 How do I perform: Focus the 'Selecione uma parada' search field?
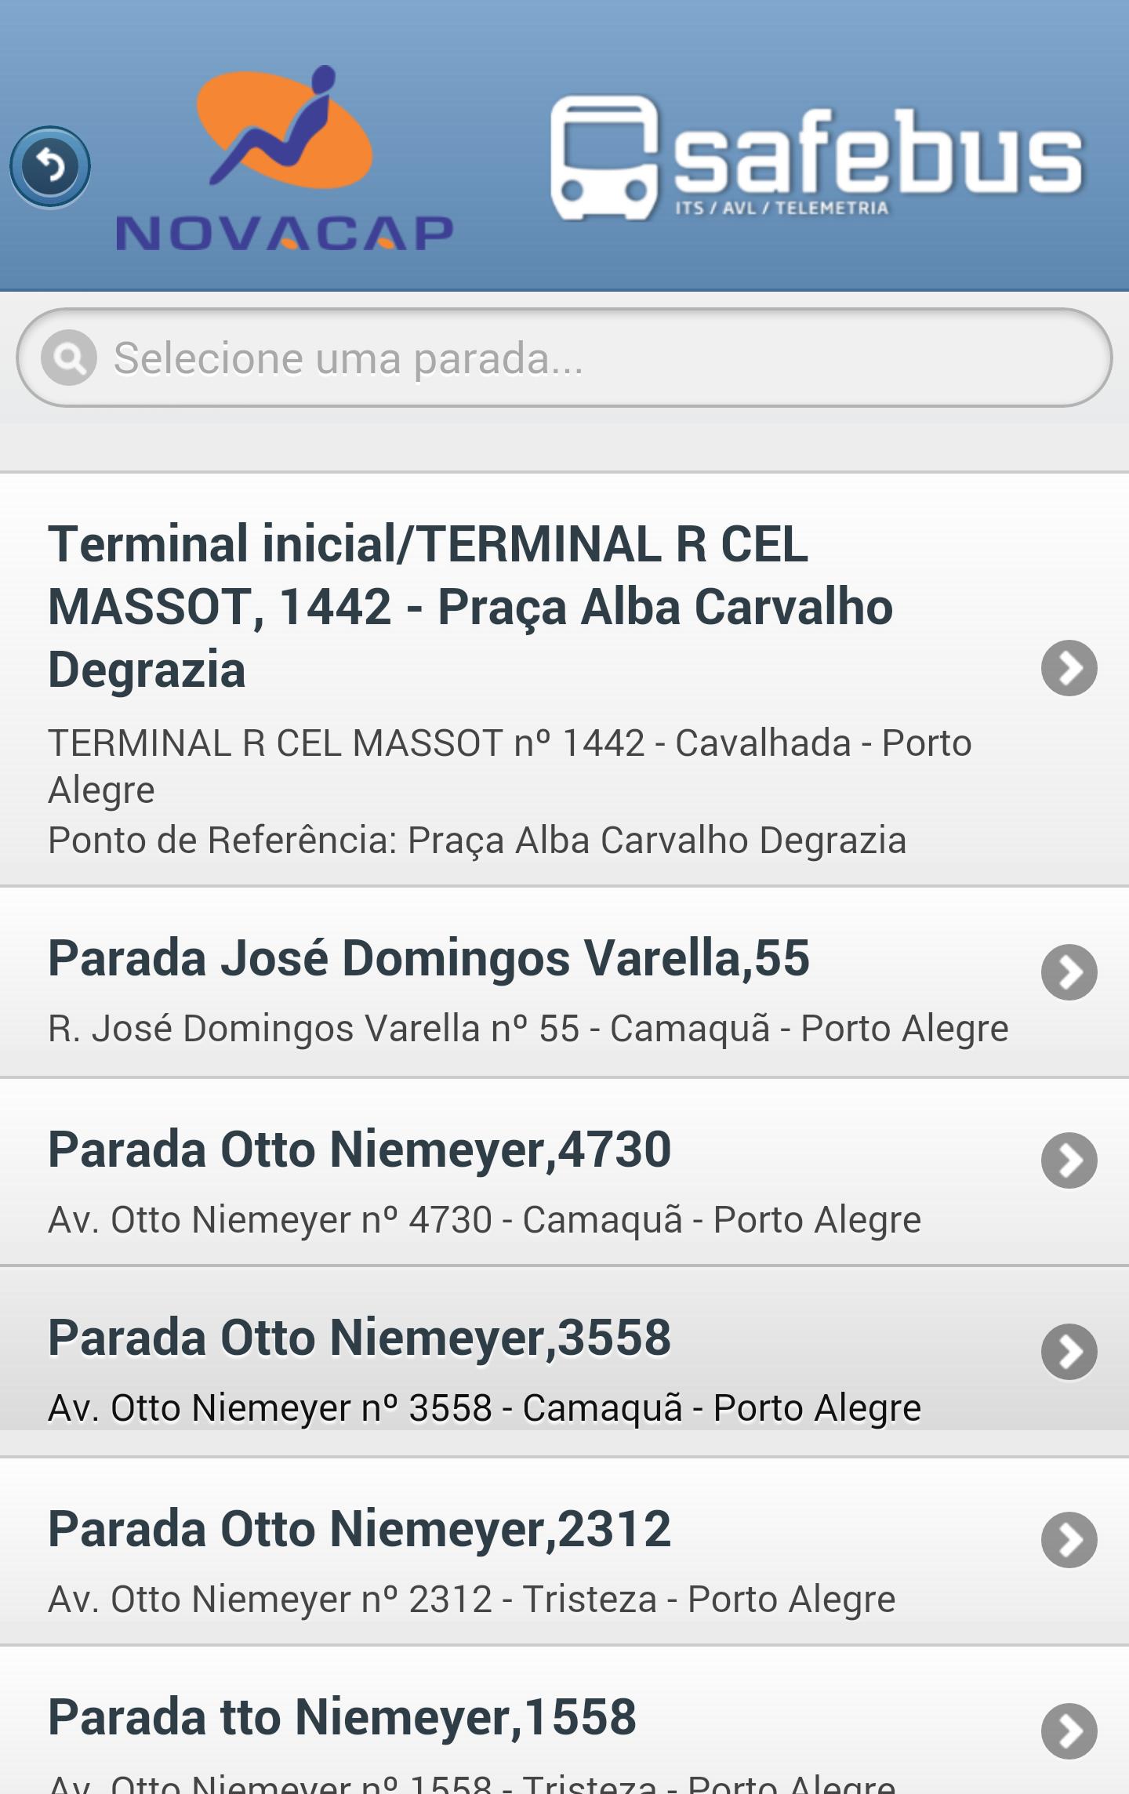point(596,358)
